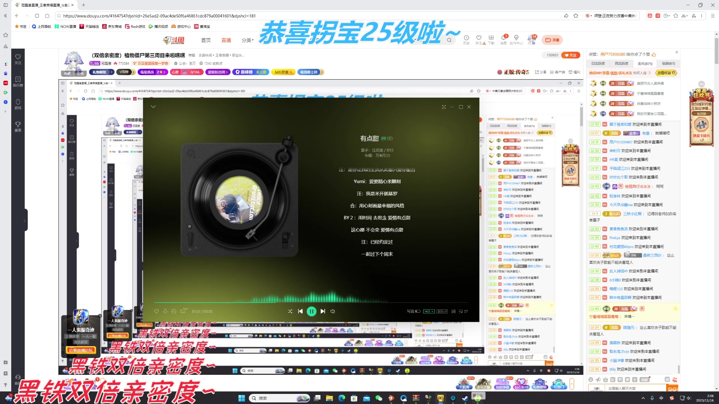Open Douyu 直播 live tab
This screenshot has width=719, height=404.
(x=226, y=40)
